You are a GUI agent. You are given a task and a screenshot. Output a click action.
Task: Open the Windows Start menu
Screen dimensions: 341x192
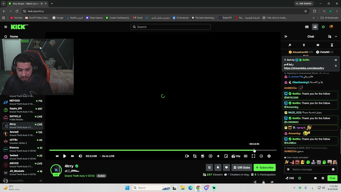(x=127, y=188)
